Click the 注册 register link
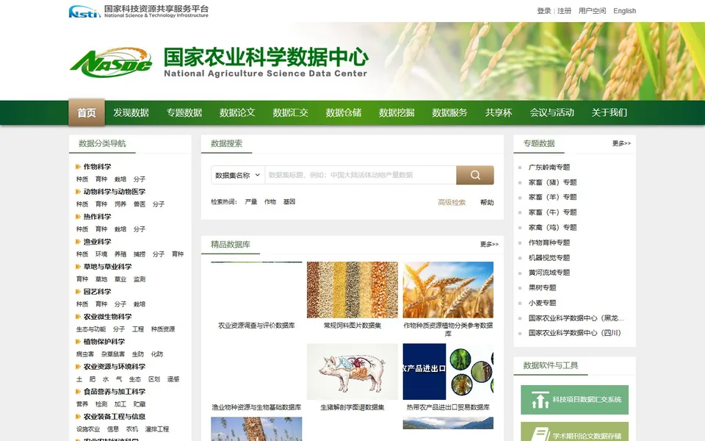Image resolution: width=705 pixels, height=441 pixels. (564, 11)
